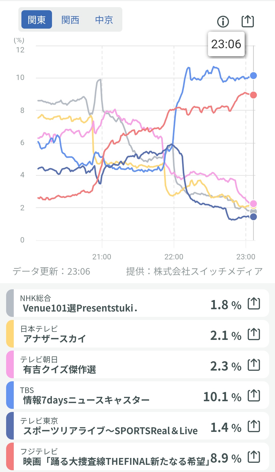Viewport: 275px width, 472px height.
Task: Share the NHK総合 rating row
Action: click(254, 303)
